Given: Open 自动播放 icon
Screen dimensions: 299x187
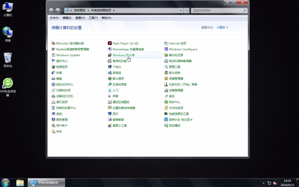Looking at the screenshot, I should 166,125.
